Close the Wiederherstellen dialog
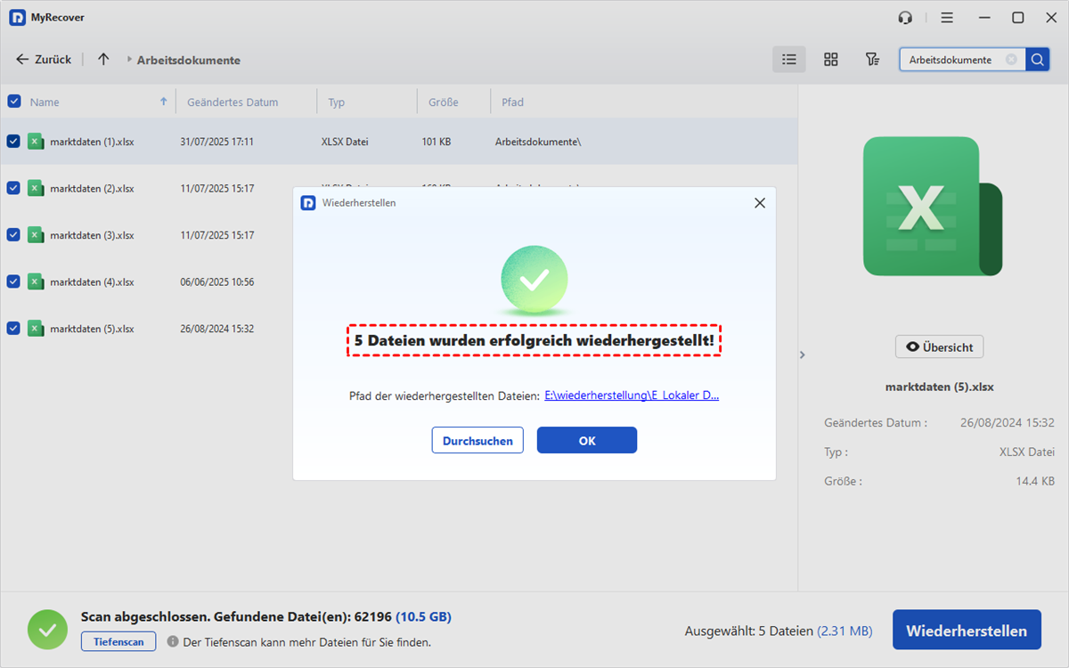Image resolution: width=1069 pixels, height=668 pixels. point(759,203)
